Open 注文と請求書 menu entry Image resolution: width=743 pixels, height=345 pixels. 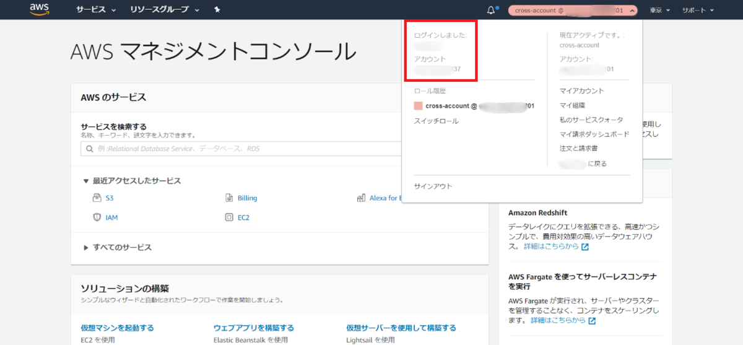[x=578, y=149]
